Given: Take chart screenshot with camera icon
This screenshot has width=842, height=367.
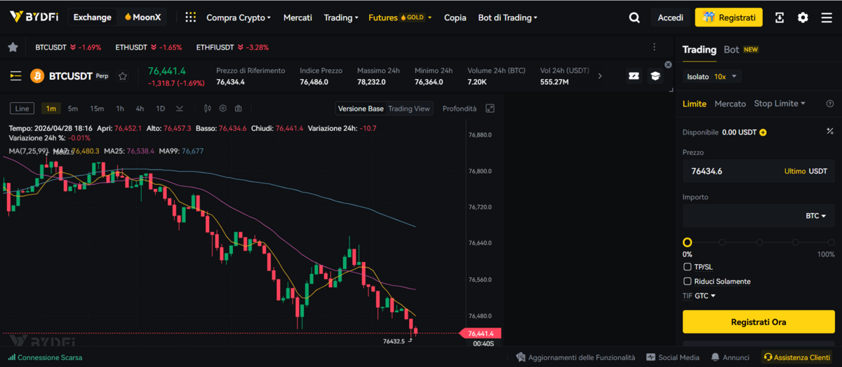Looking at the screenshot, I should (239, 109).
